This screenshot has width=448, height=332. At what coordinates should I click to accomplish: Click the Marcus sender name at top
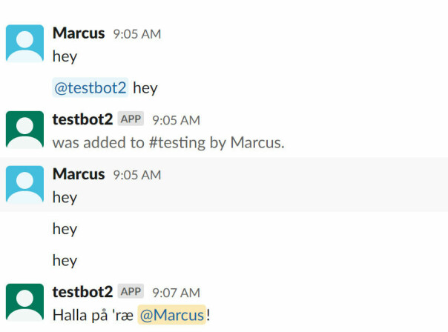[x=79, y=33]
